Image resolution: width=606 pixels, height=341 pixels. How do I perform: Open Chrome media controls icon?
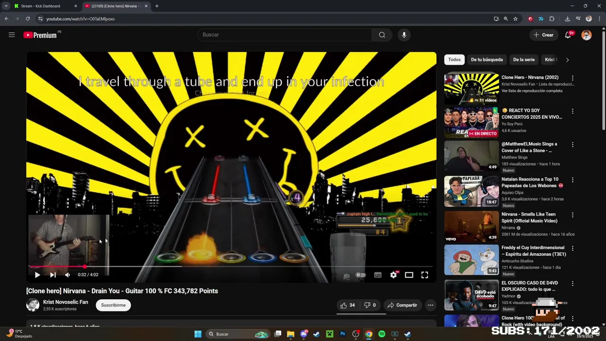click(x=578, y=19)
